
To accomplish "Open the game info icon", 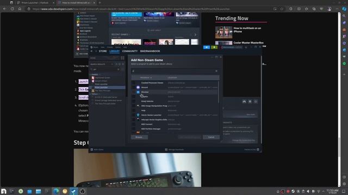I will (x=256, y=101).
